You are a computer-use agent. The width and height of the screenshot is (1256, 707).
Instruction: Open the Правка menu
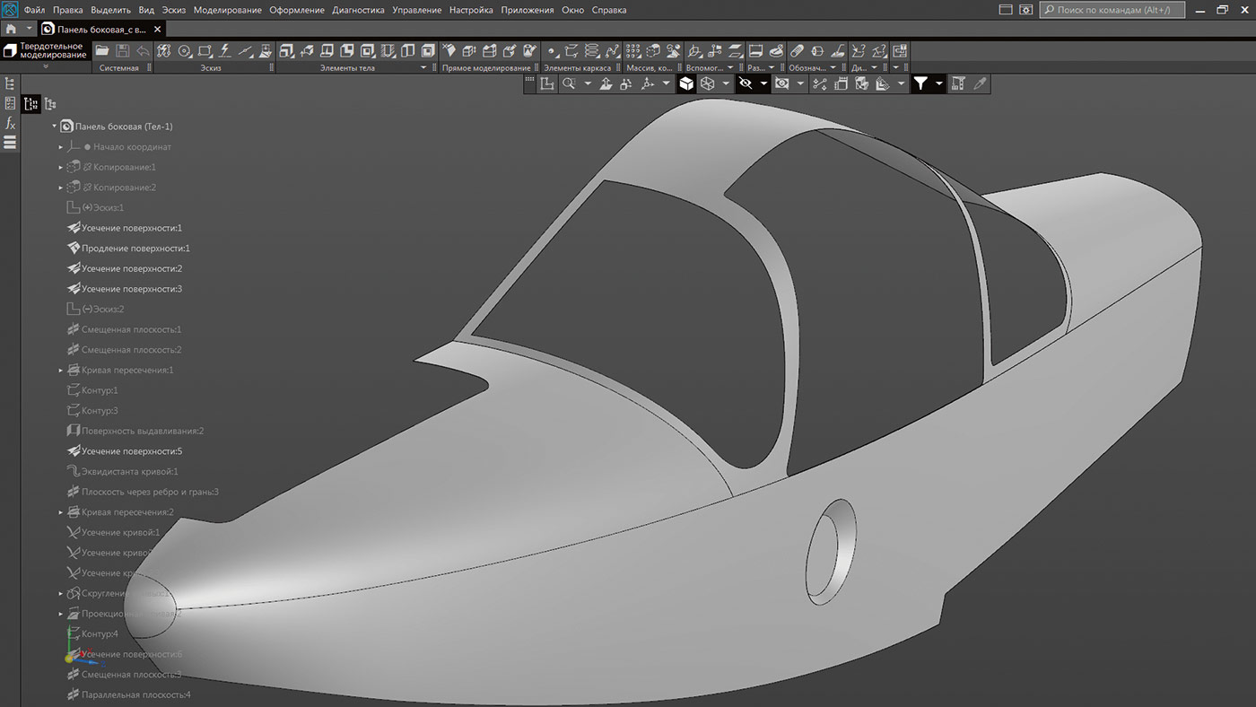click(68, 10)
